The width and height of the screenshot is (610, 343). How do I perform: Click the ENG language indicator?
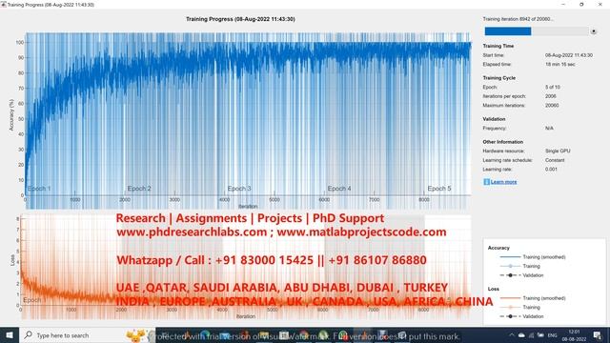pos(552,335)
